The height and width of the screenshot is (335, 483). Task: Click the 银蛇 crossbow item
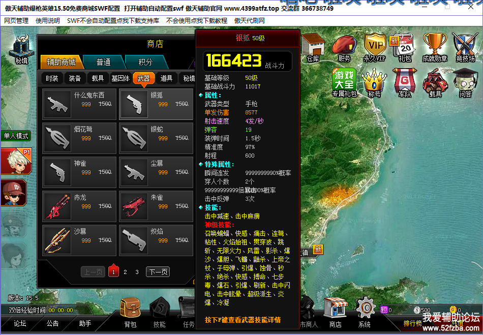pyautogui.click(x=156, y=138)
